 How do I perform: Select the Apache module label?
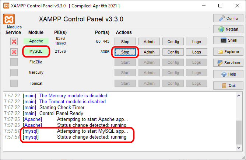(x=36, y=41)
